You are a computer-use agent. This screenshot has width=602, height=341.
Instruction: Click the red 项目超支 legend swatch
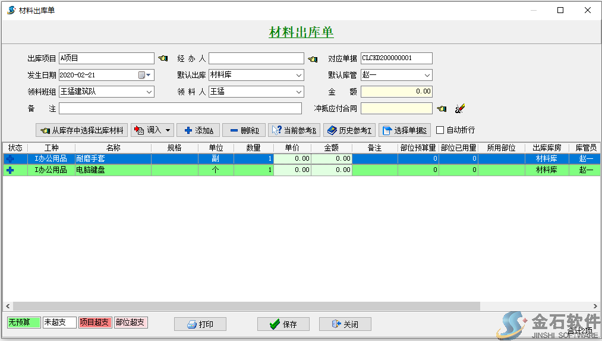point(95,323)
